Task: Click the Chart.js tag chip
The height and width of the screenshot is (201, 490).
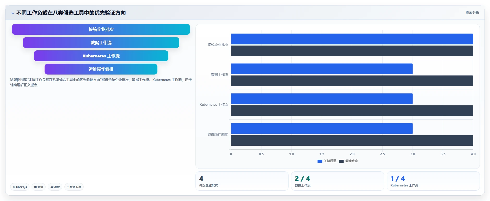Action: (x=20, y=187)
